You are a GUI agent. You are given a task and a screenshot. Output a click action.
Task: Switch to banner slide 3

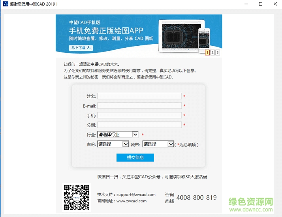pyautogui.click(x=217, y=52)
